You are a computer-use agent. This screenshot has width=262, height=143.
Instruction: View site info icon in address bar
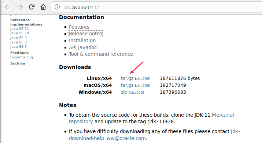(x=57, y=7)
